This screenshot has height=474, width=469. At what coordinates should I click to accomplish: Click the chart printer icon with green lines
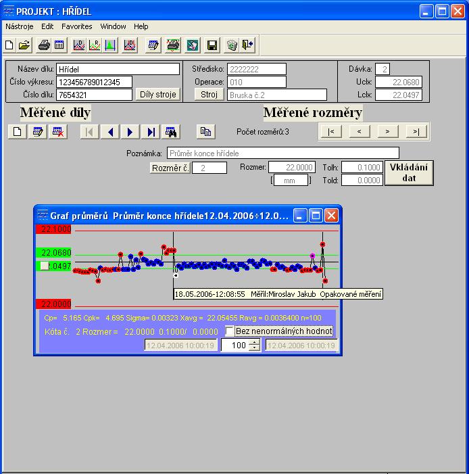173,45
